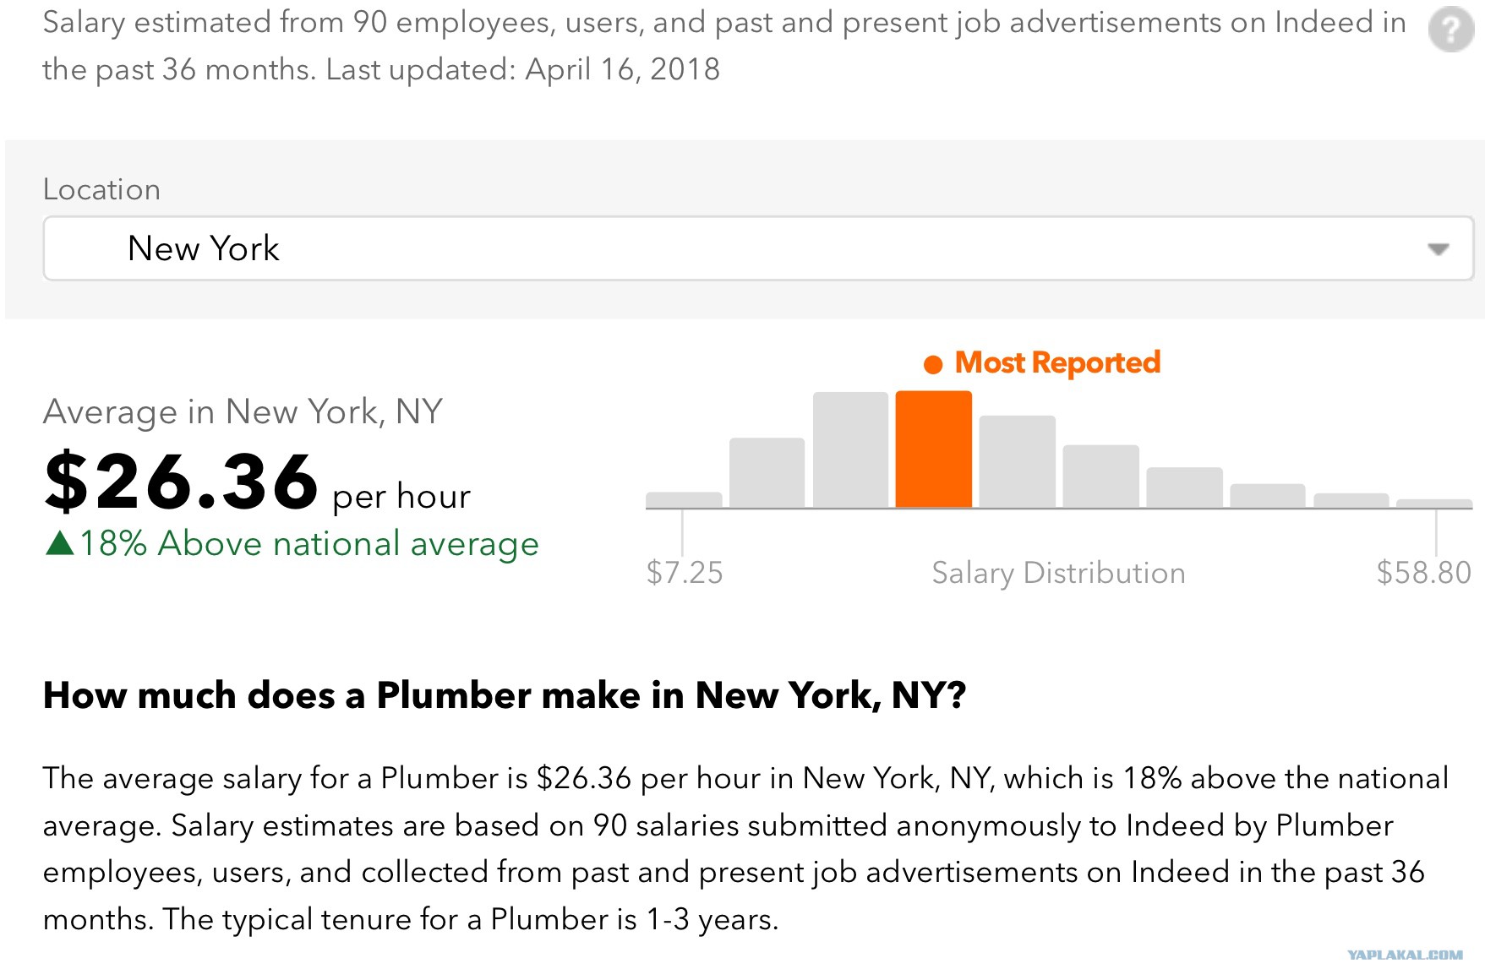The width and height of the screenshot is (1485, 980).
Task: Open the New York location dropdown
Action: 758,248
